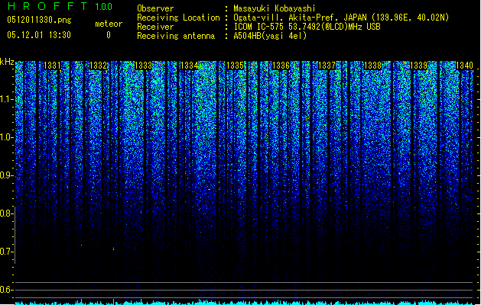481x305 pixels.
Task: Click the 0.6 frequency axis tick
Action: point(7,290)
